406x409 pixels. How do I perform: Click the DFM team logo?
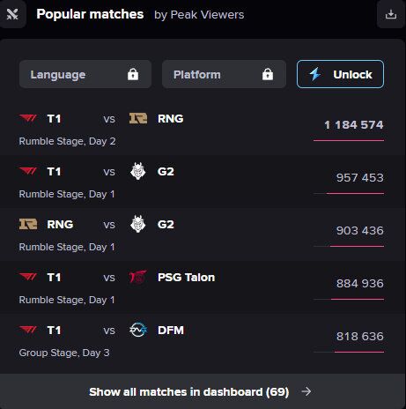pos(138,330)
